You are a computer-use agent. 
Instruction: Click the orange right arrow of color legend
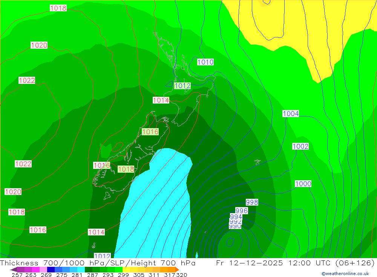pos(177,269)
